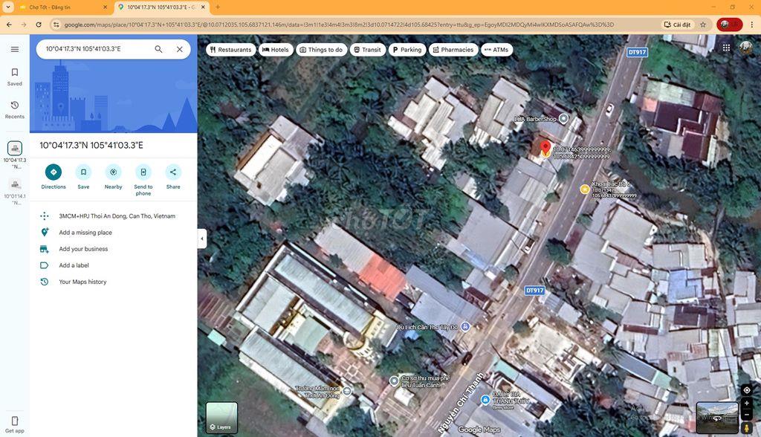Open Street View imagery thumbnail

point(717,418)
